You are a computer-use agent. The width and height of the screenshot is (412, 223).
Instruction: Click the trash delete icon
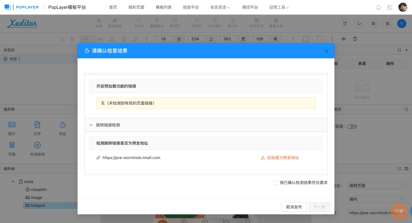tap(355, 39)
